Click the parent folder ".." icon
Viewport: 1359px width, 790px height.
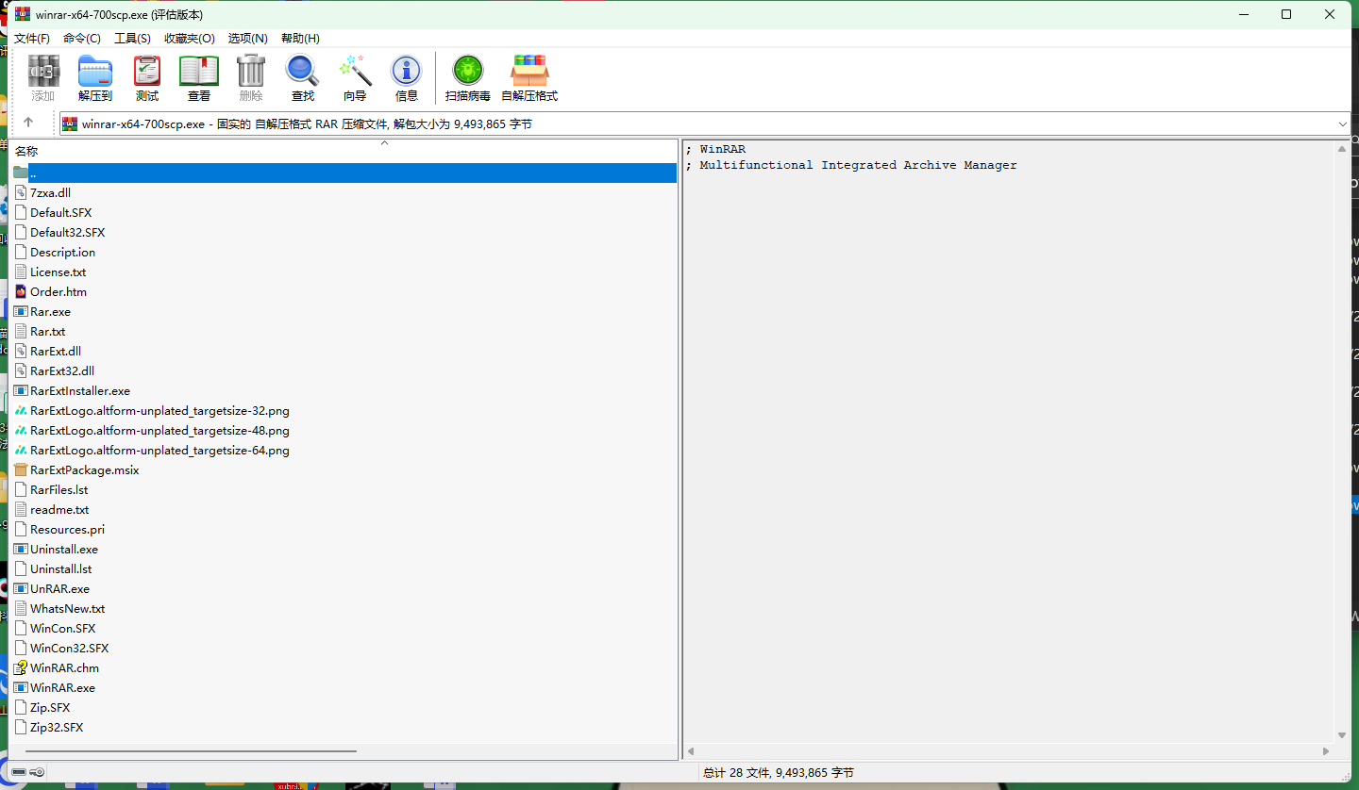coord(21,173)
